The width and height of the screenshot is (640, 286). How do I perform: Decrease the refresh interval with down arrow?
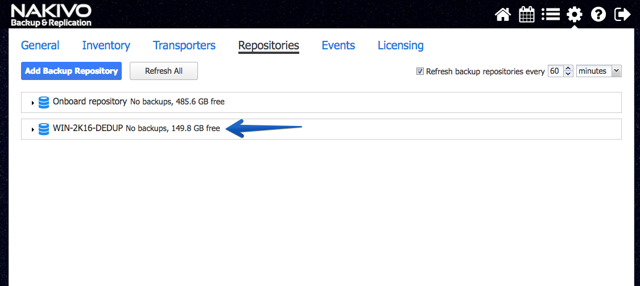(x=568, y=74)
